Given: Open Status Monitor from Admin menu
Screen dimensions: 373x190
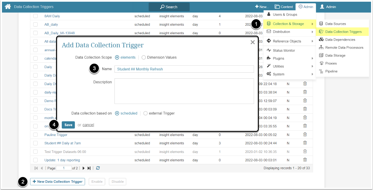Looking at the screenshot, I should [284, 50].
